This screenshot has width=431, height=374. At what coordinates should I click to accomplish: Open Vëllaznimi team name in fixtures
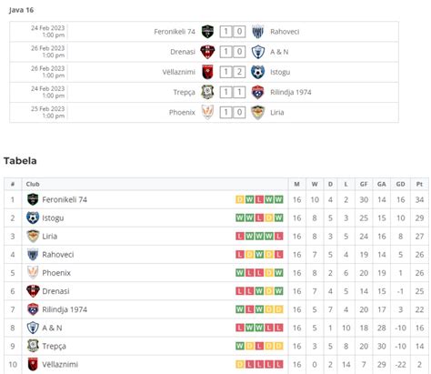(x=178, y=72)
